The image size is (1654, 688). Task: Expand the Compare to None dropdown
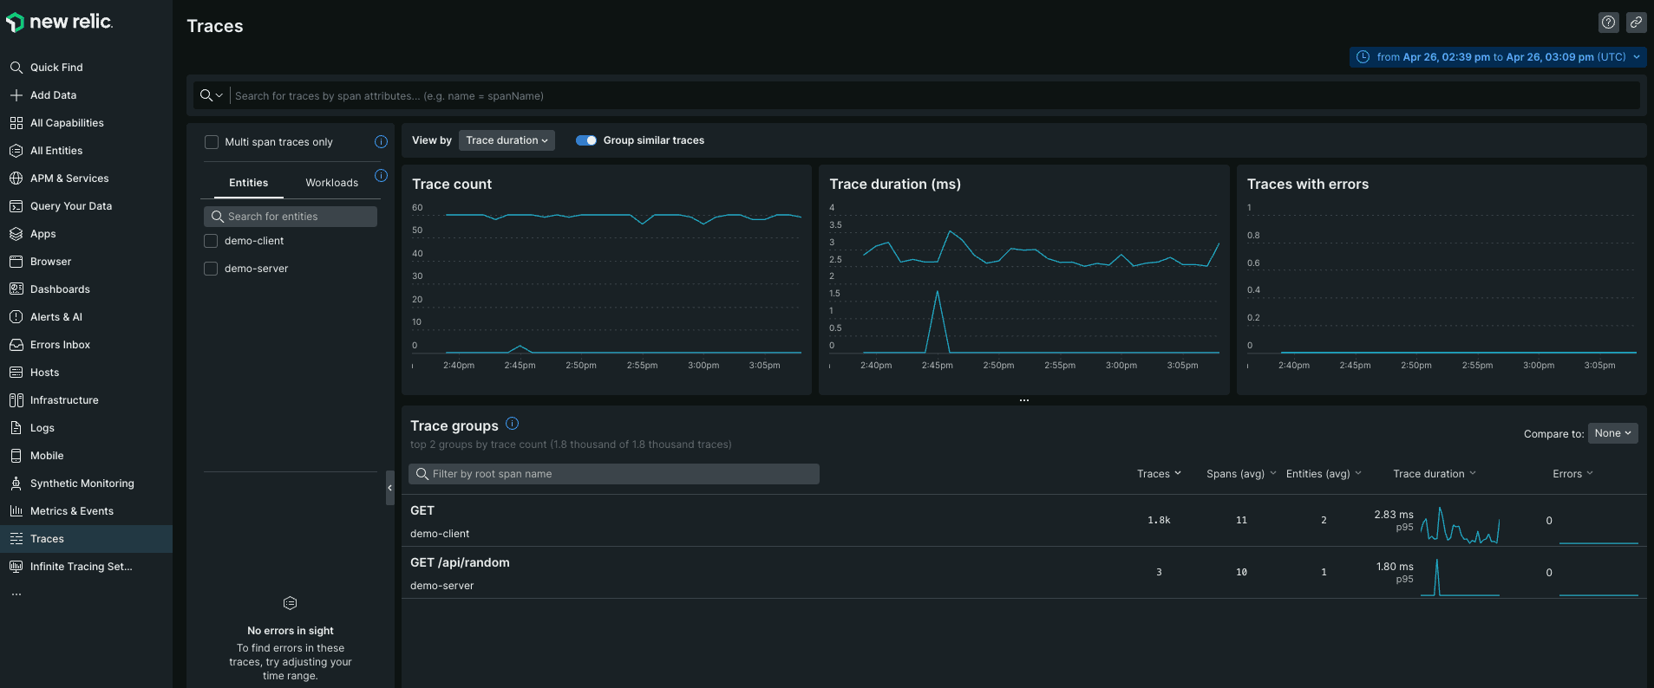[1612, 433]
